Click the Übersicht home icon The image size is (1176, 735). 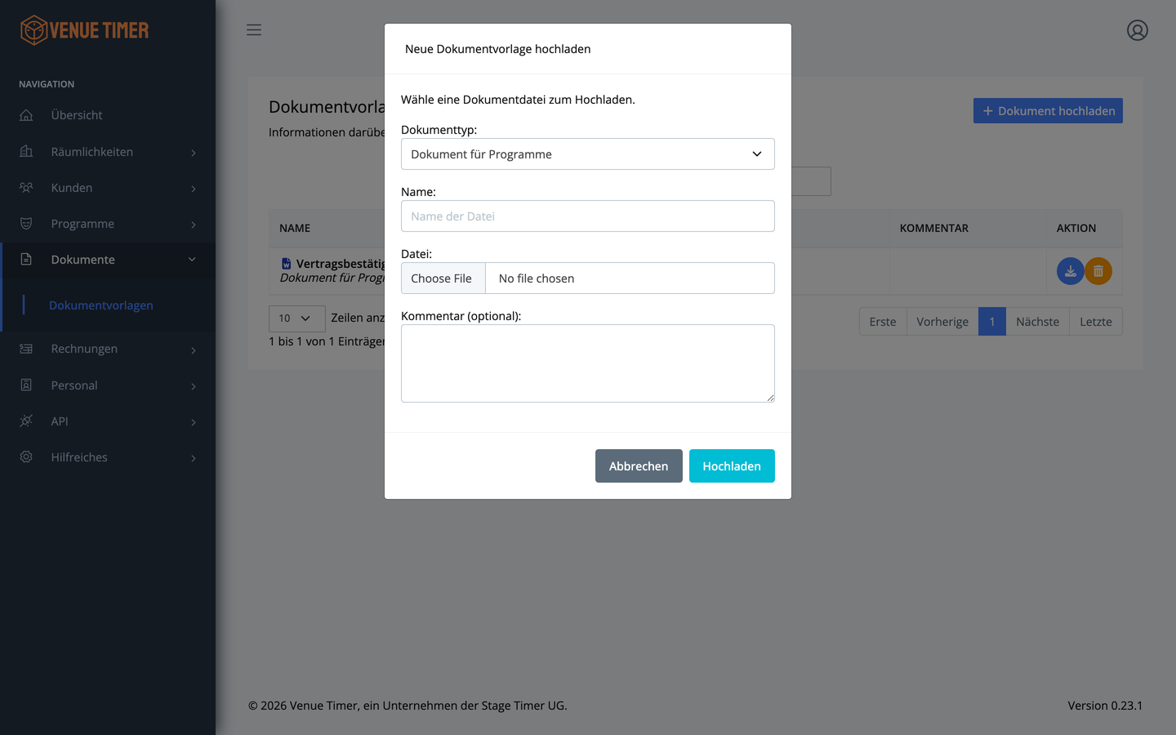point(26,115)
